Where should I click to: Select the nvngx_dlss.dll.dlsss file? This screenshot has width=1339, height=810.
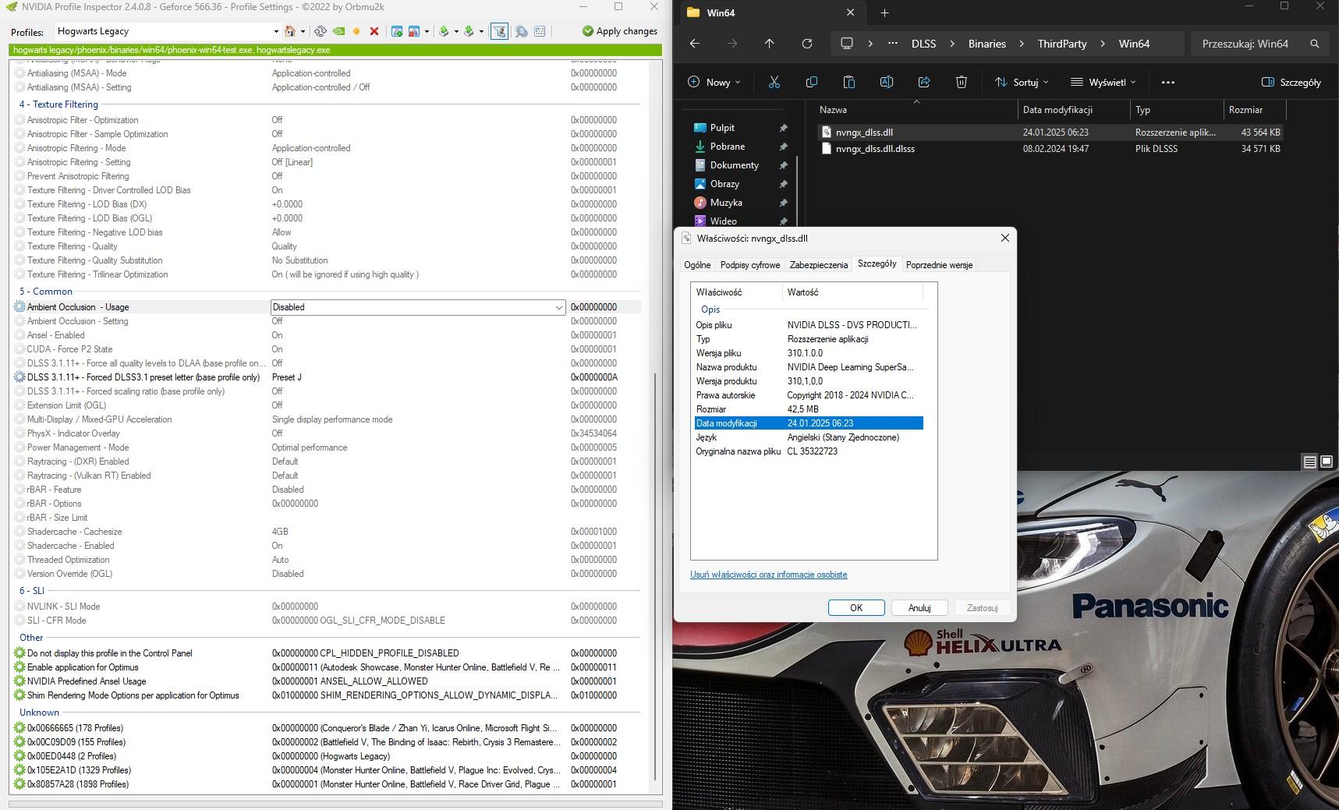point(875,149)
